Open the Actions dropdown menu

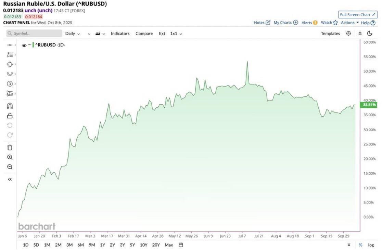pos(349,23)
